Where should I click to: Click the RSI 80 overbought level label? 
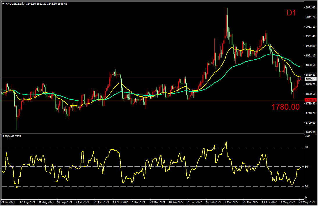(306, 147)
